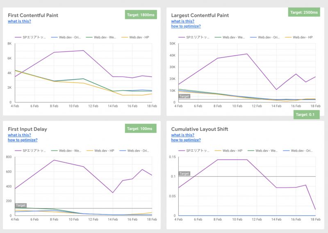Open 'how to optimize?' for First Input Delay
This screenshot has height=233, width=328.
pos(23,140)
